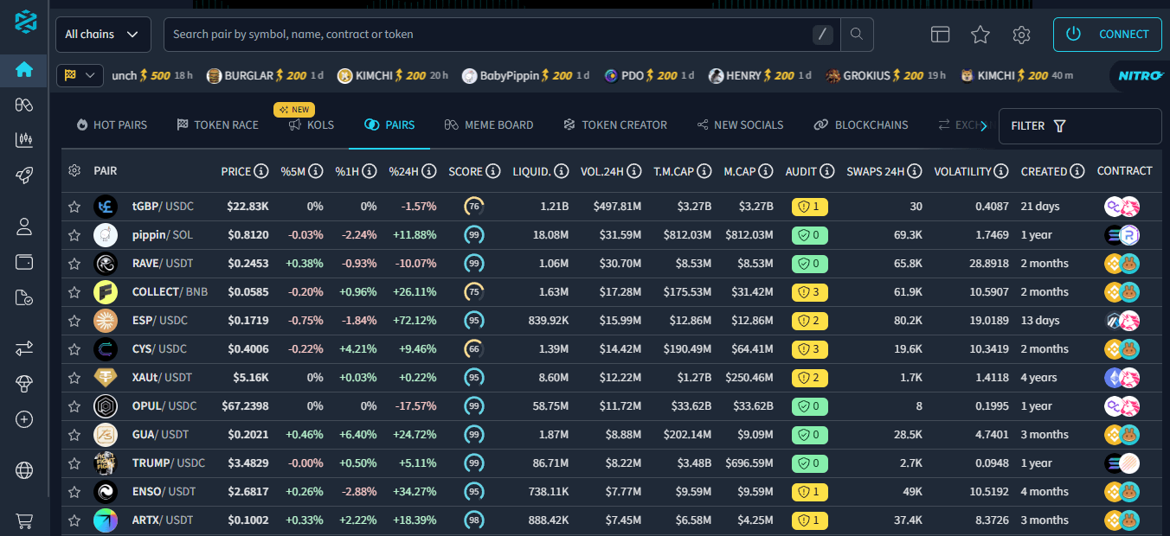The image size is (1170, 536).
Task: Click info icon next to AUDIT header
Action: click(x=827, y=171)
